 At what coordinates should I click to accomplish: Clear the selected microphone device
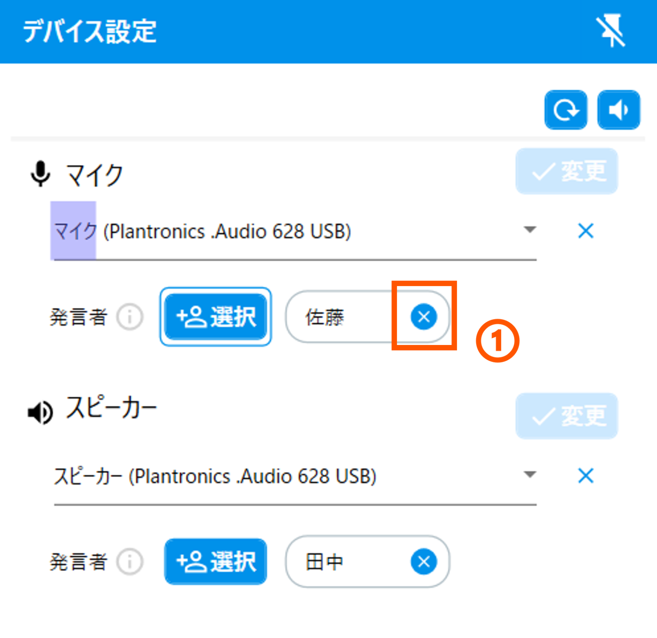coord(586,231)
